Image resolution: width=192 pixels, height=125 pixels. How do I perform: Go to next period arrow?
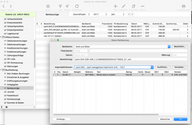tap(132, 14)
